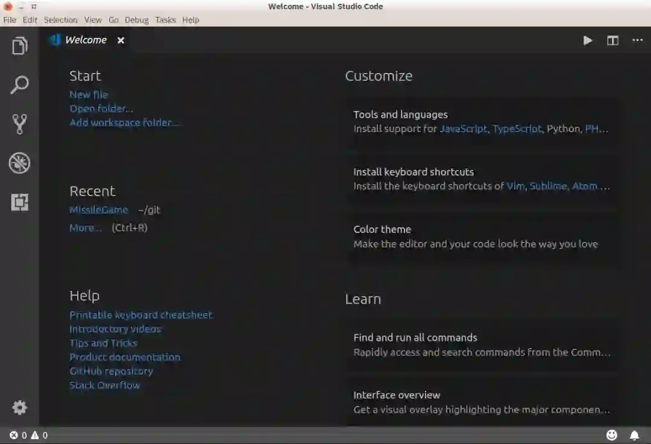The width and height of the screenshot is (651, 444).
Task: Click the Python support link
Action: coord(564,128)
